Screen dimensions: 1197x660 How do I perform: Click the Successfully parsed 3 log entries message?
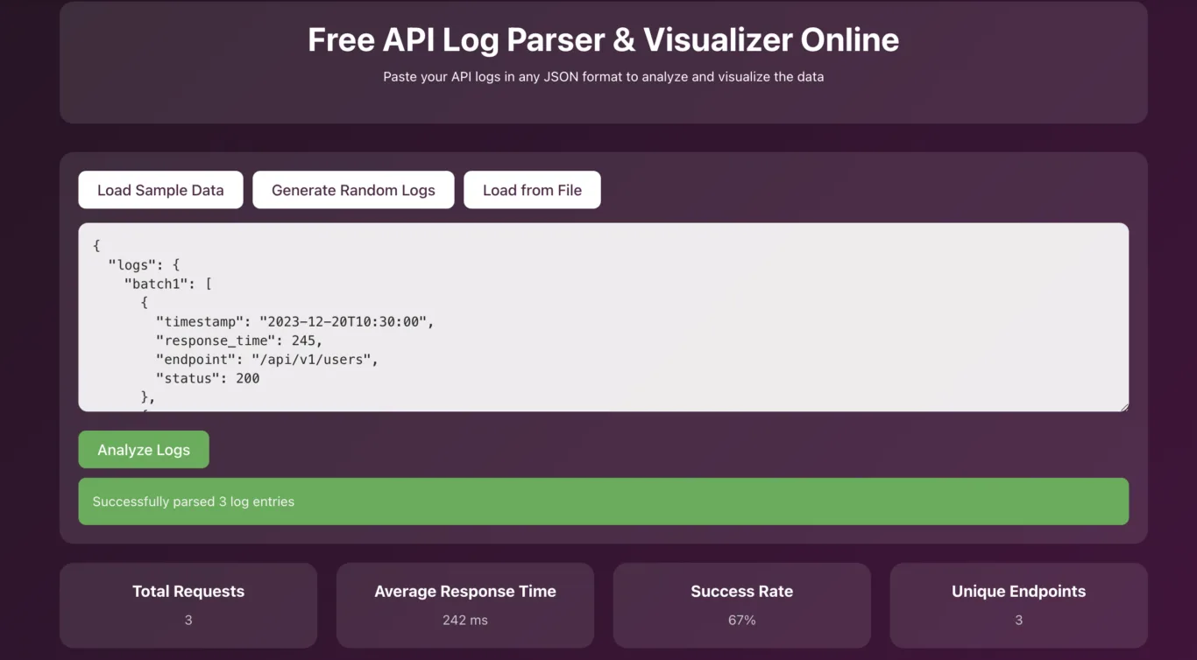pyautogui.click(x=603, y=502)
